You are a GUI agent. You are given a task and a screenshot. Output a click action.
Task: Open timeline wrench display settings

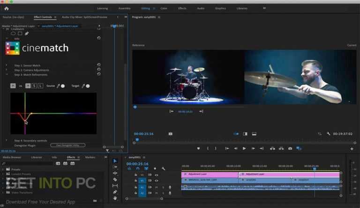(163, 168)
